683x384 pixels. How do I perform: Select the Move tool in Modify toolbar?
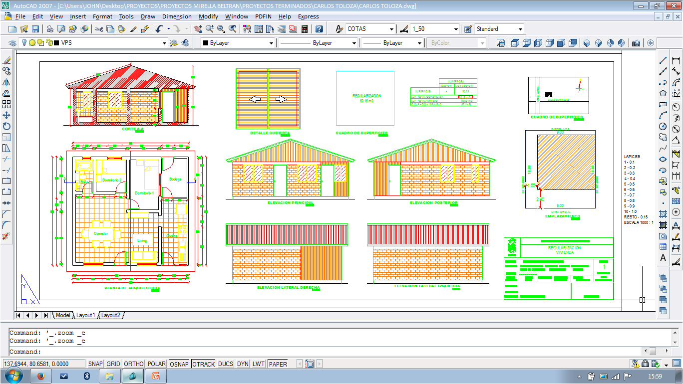pyautogui.click(x=6, y=115)
